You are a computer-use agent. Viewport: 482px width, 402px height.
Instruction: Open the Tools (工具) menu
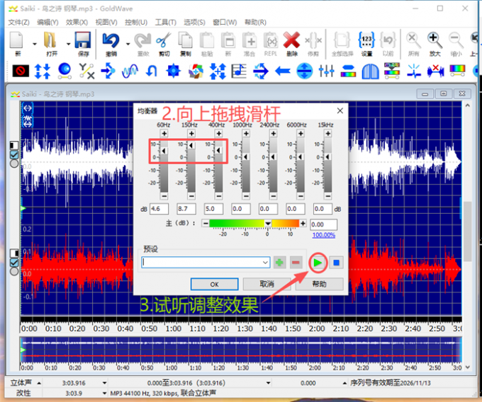[165, 22]
